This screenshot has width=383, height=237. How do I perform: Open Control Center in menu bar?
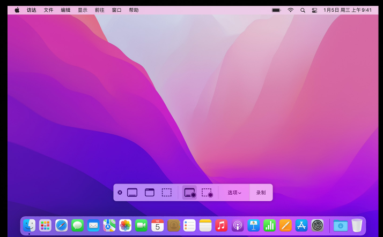pos(314,10)
